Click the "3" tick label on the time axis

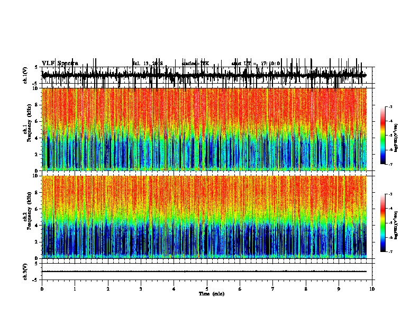coord(141,289)
